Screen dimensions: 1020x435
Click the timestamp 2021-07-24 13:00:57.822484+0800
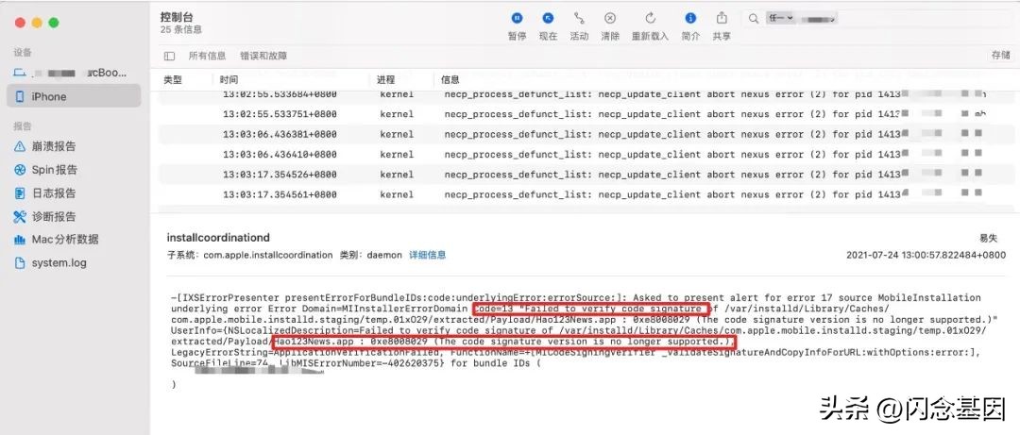[926, 255]
